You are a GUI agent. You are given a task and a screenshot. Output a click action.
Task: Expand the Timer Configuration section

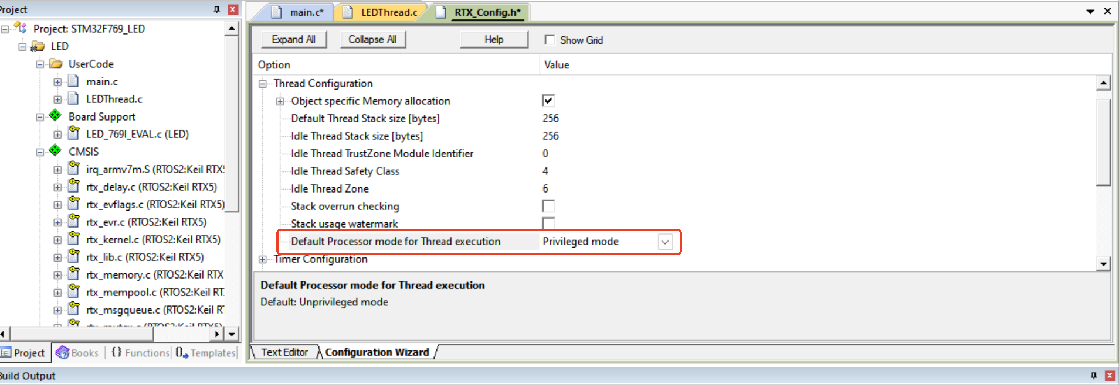[x=263, y=259]
